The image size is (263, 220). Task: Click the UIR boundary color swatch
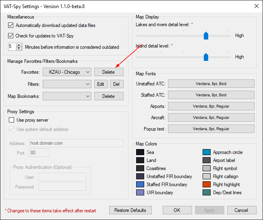(140, 193)
